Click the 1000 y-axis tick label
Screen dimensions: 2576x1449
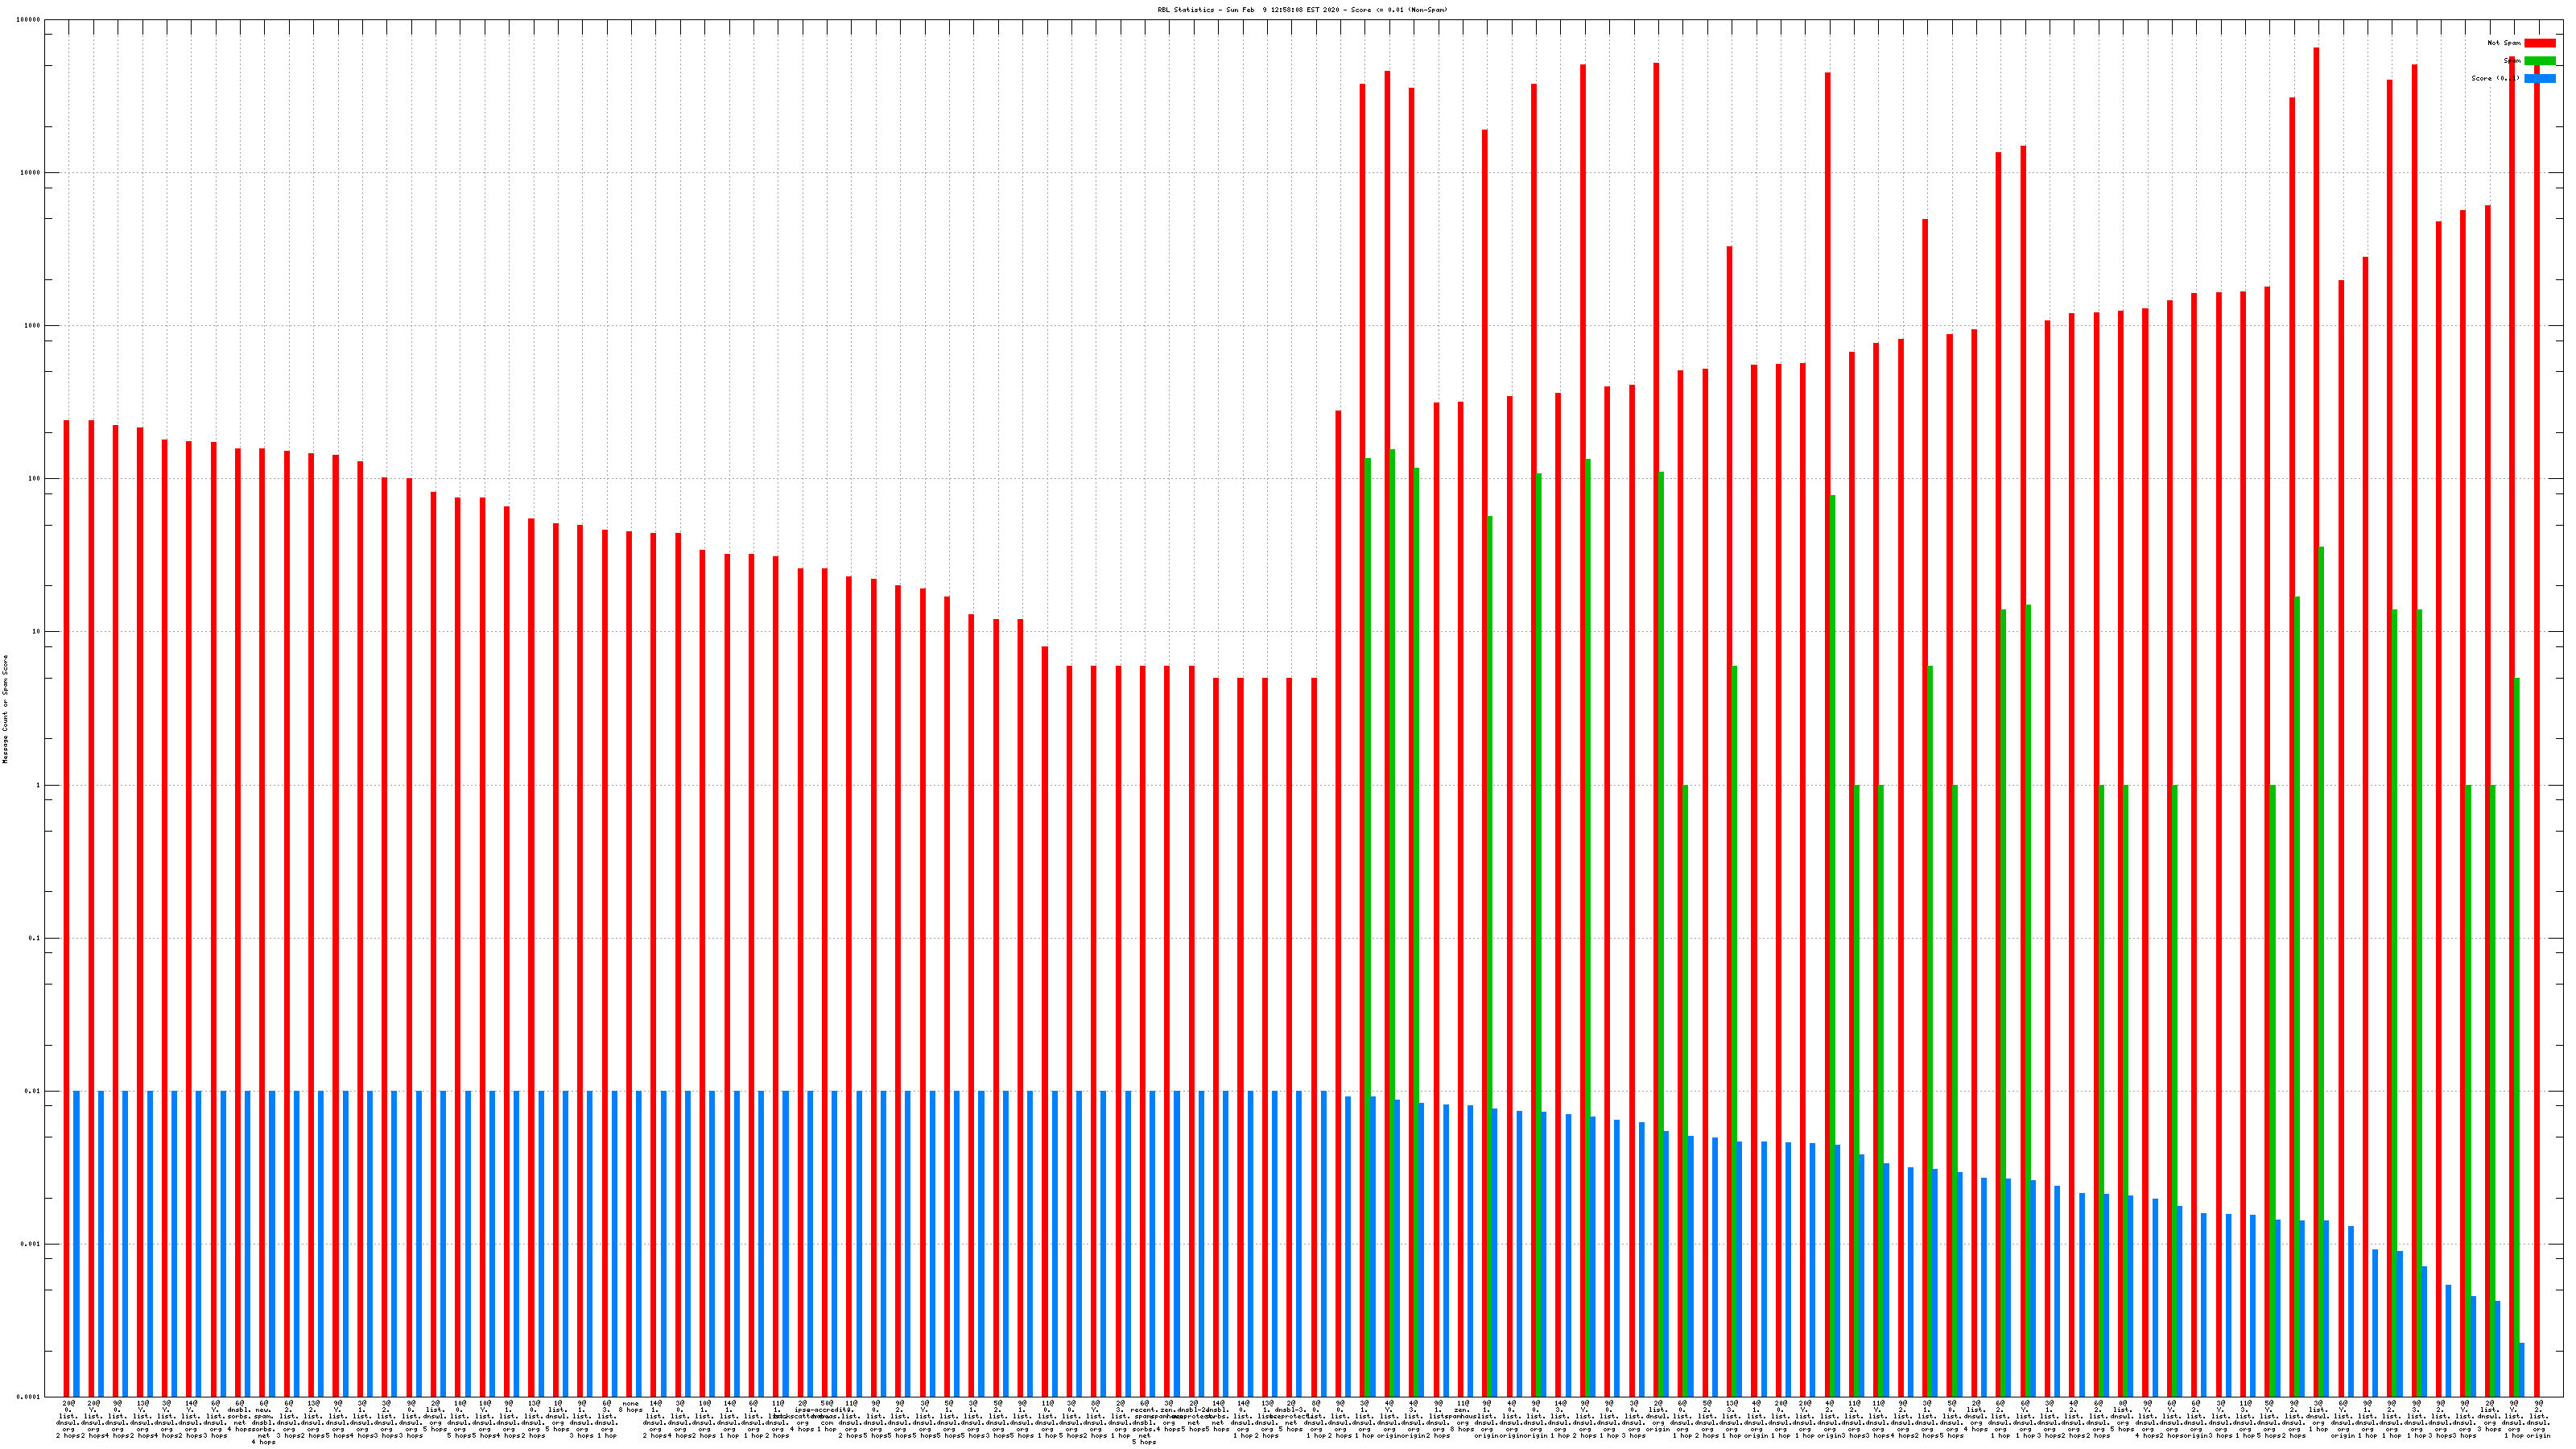click(33, 326)
